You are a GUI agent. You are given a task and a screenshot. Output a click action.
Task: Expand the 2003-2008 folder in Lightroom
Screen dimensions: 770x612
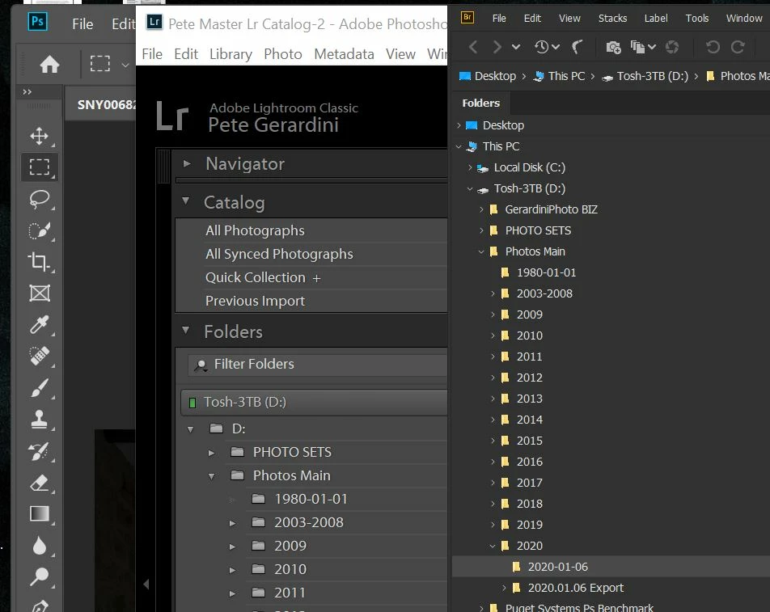(x=232, y=523)
